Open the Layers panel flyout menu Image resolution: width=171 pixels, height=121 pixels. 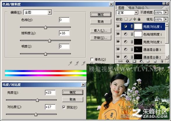[167, 8]
